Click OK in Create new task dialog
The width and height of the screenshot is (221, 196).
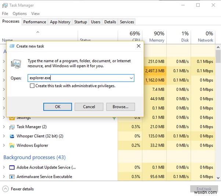click(58, 107)
